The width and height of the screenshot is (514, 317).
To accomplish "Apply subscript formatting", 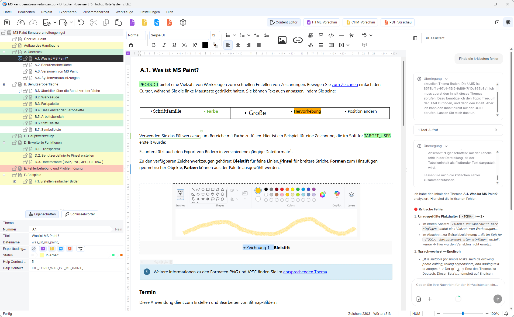I will pos(185,45).
